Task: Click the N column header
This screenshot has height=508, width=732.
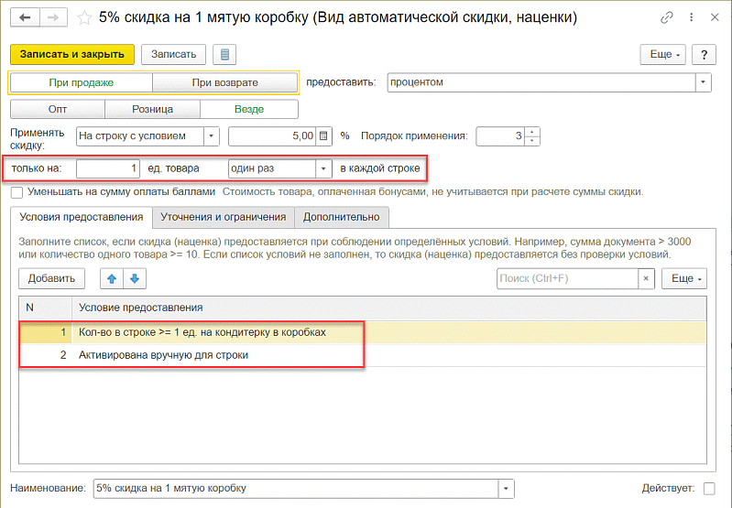Action: point(45,308)
